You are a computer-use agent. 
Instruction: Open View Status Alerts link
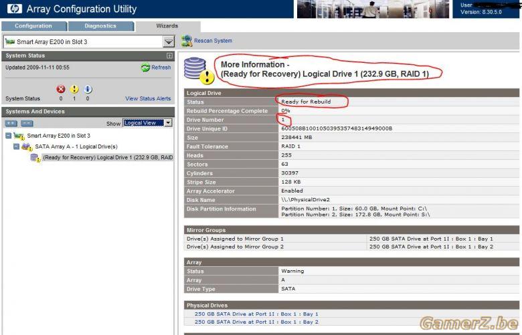click(x=148, y=98)
